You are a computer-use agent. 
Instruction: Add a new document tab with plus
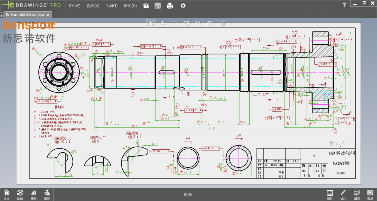click(2, 16)
